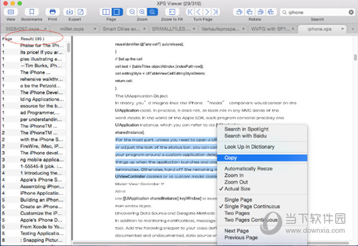Viewport: 358px width, 246px height.
Task: Zoom in with the plus magnifier
Action: [x=142, y=12]
